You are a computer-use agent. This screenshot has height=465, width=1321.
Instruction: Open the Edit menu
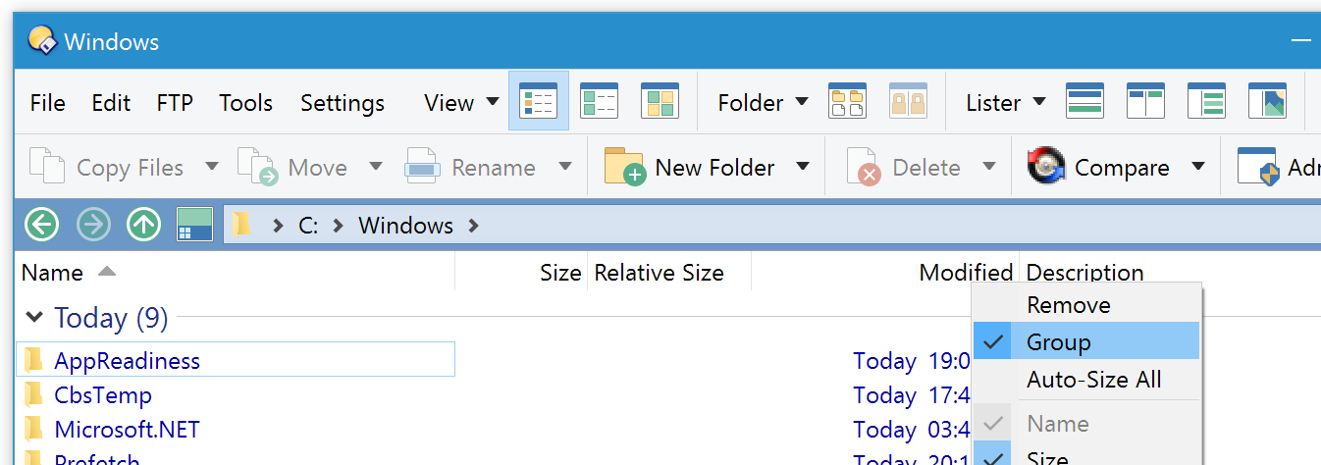(x=111, y=102)
